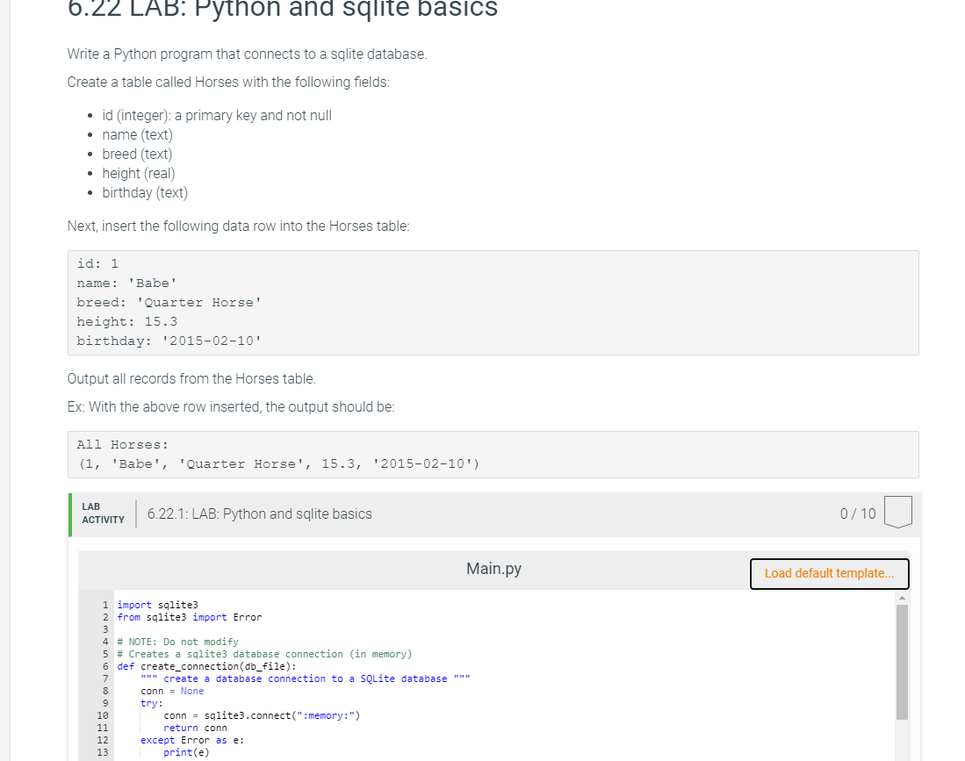Click the 'Quarter Horse' breed data line
This screenshot has width=965, height=761.
click(169, 302)
